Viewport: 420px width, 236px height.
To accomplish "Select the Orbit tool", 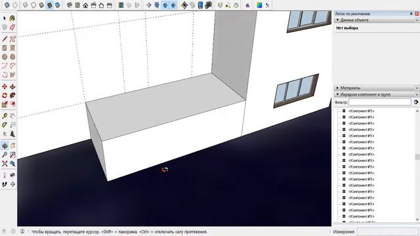I will tap(5, 146).
